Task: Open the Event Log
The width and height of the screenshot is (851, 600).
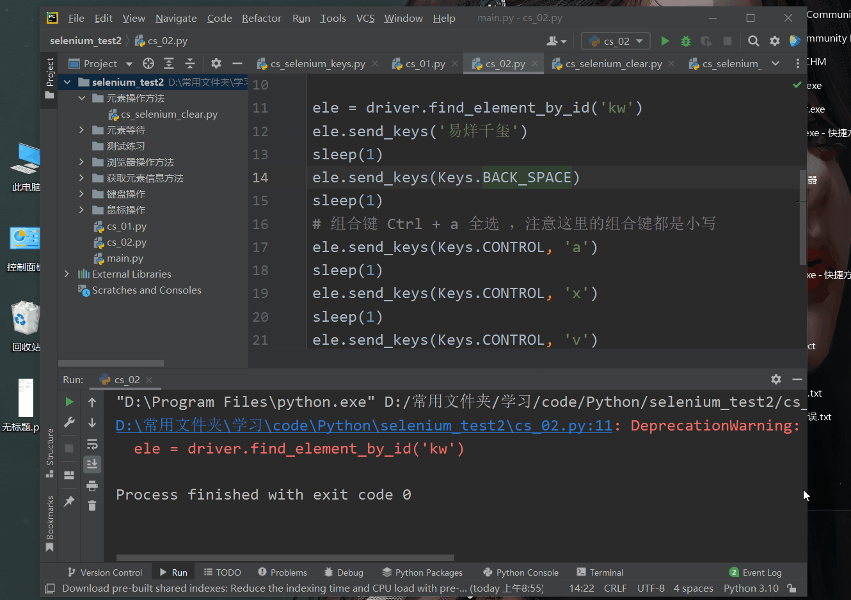Action: (756, 572)
